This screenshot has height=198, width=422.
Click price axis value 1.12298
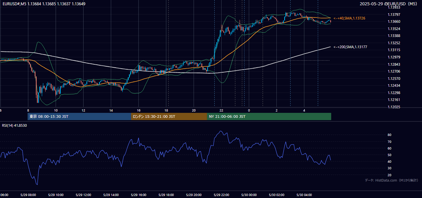[x=394, y=93]
